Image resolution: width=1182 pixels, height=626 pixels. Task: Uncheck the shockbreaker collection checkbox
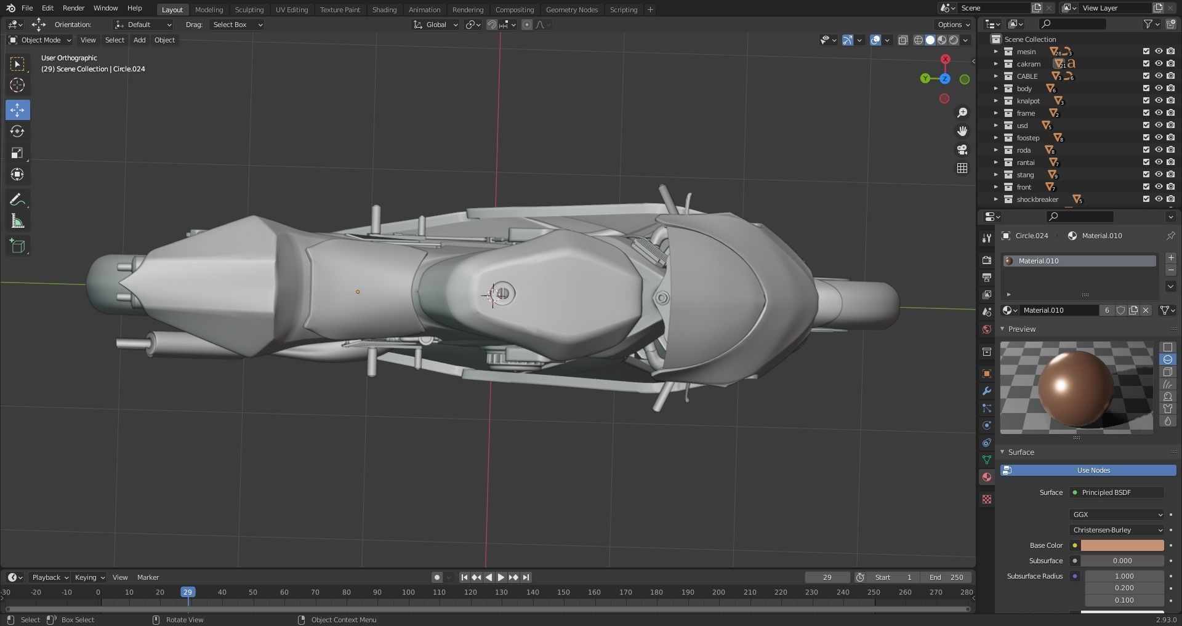pos(1146,199)
